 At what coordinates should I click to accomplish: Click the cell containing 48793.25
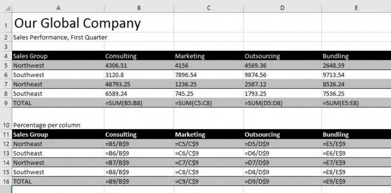pyautogui.click(x=139, y=84)
